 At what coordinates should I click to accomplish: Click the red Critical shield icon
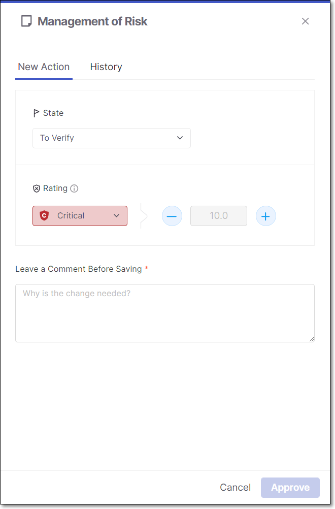[44, 215]
